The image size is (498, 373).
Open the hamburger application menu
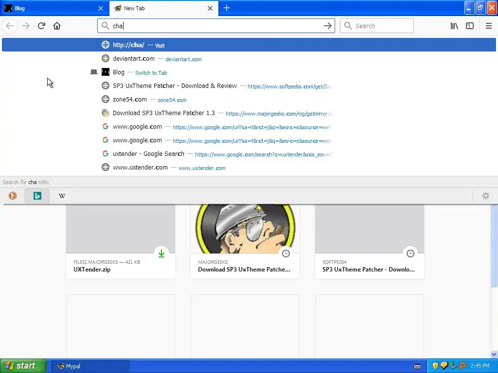488,26
